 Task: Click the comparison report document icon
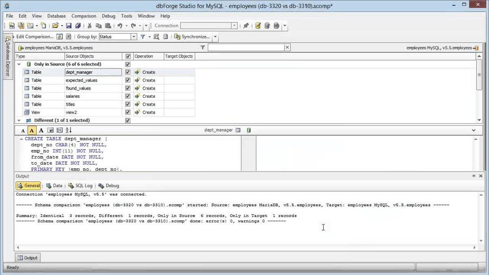click(x=165, y=37)
